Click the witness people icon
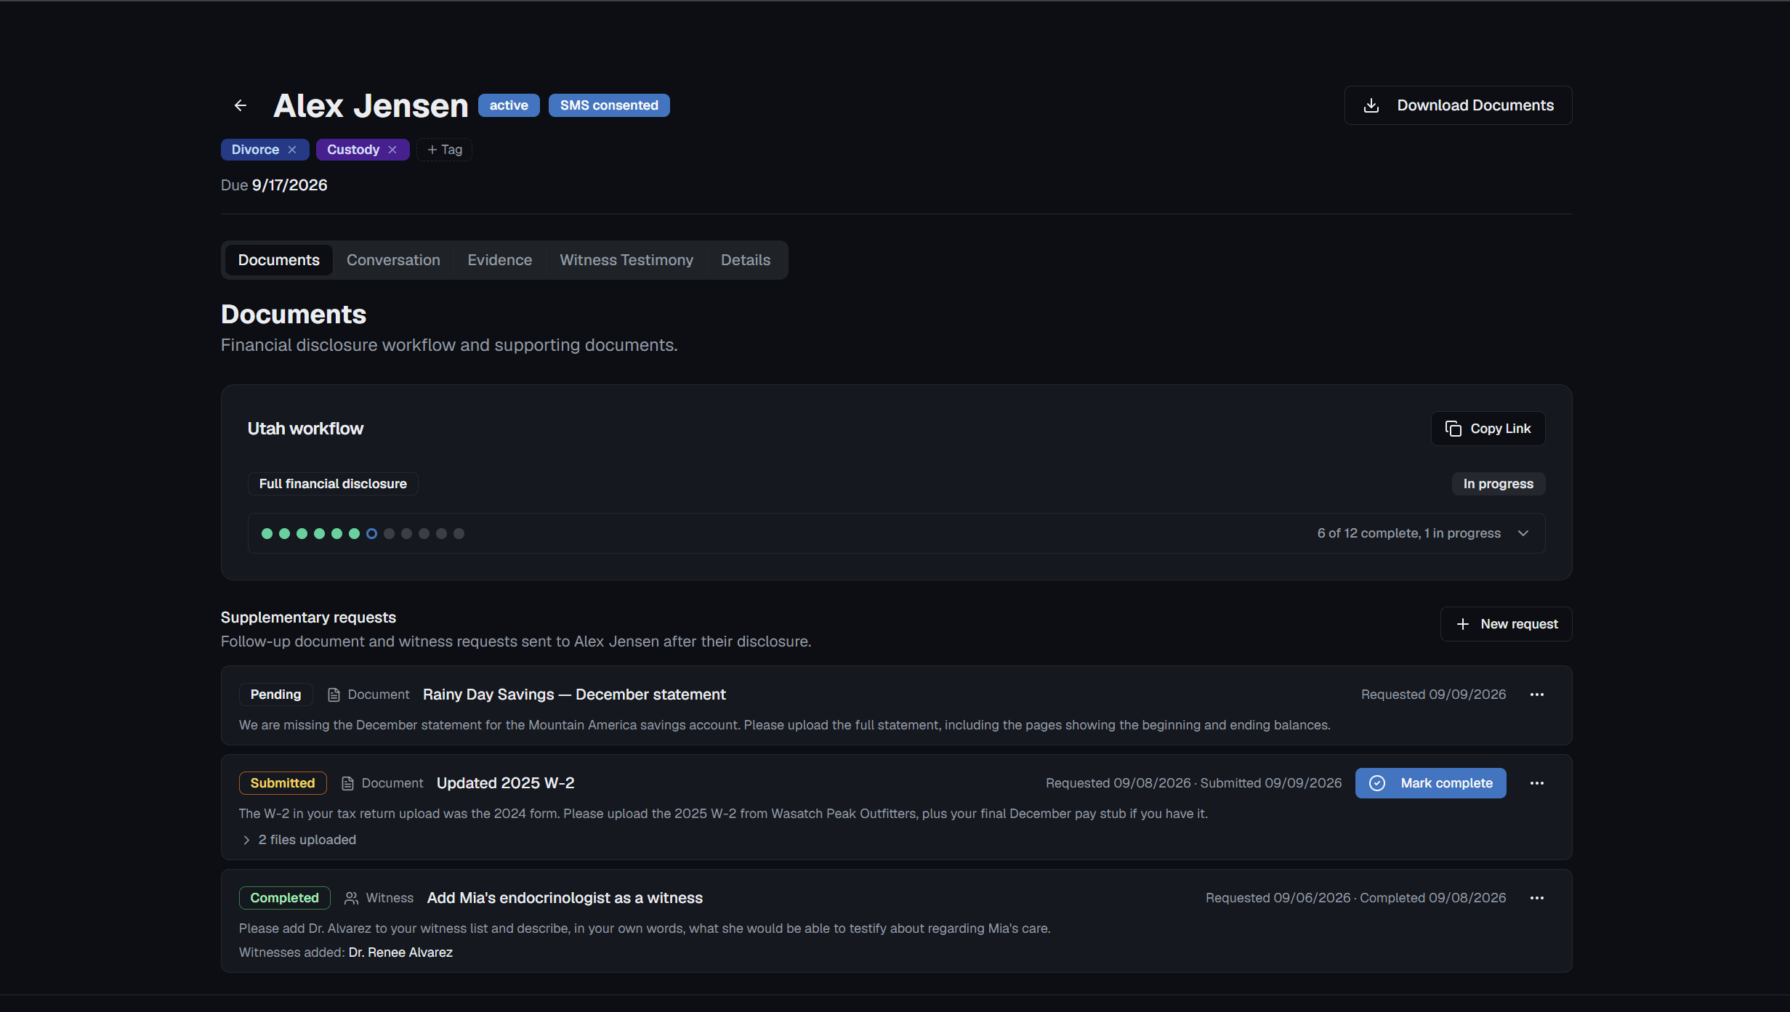Image resolution: width=1790 pixels, height=1012 pixels. pyautogui.click(x=351, y=899)
